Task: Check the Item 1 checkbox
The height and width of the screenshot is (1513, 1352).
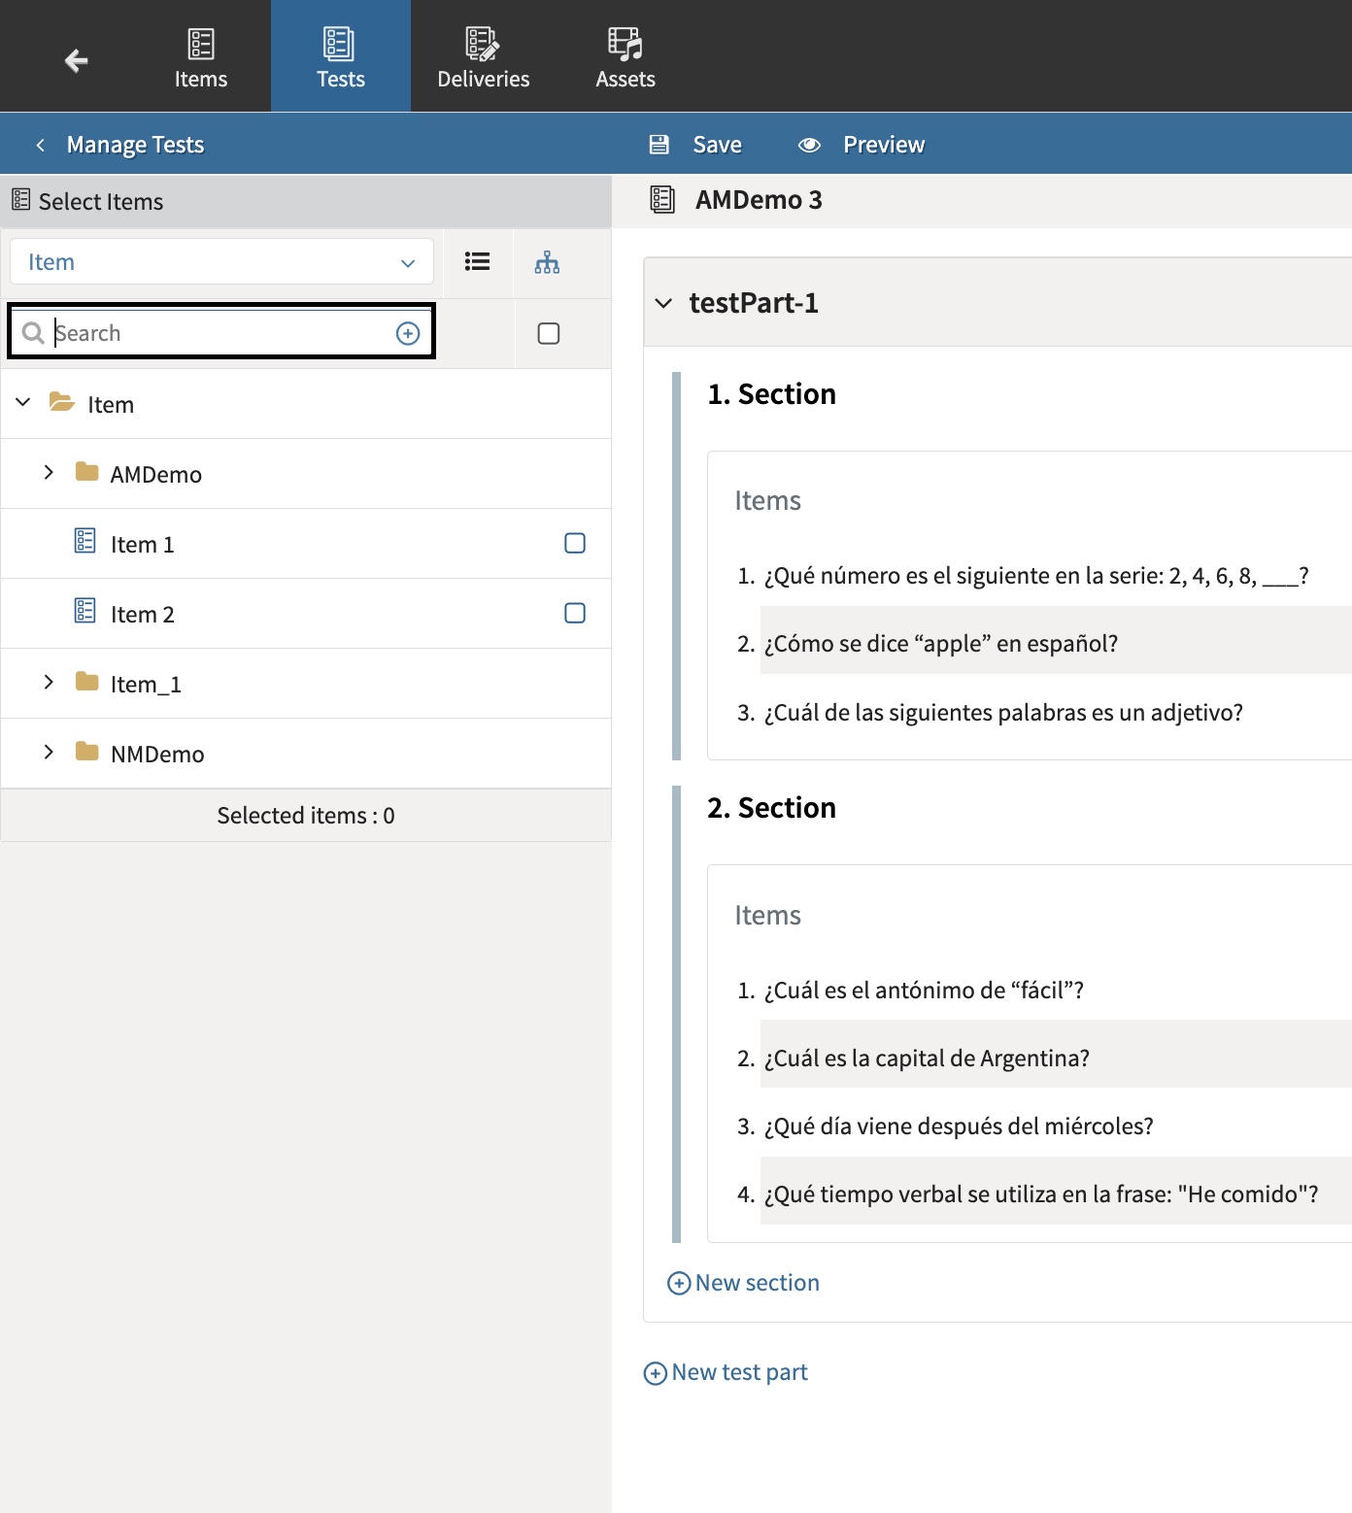Action: 575,543
